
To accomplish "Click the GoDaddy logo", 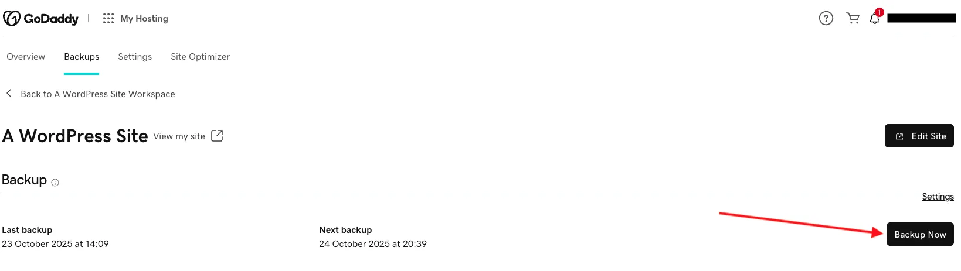I will click(x=40, y=19).
